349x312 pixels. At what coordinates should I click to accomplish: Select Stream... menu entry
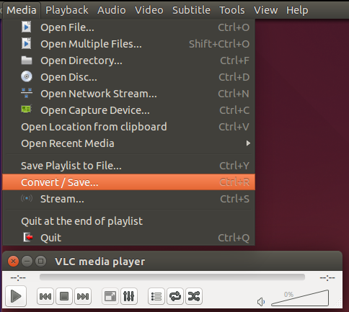128,199
